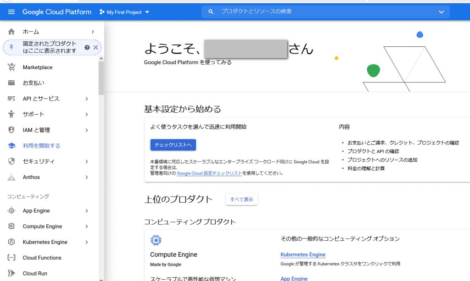This screenshot has height=281, width=470.
Task: Click the search magnifier icon
Action: (211, 11)
